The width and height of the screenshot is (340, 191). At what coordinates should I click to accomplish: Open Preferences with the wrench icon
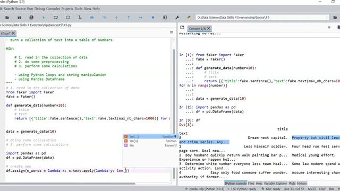pos(177,18)
